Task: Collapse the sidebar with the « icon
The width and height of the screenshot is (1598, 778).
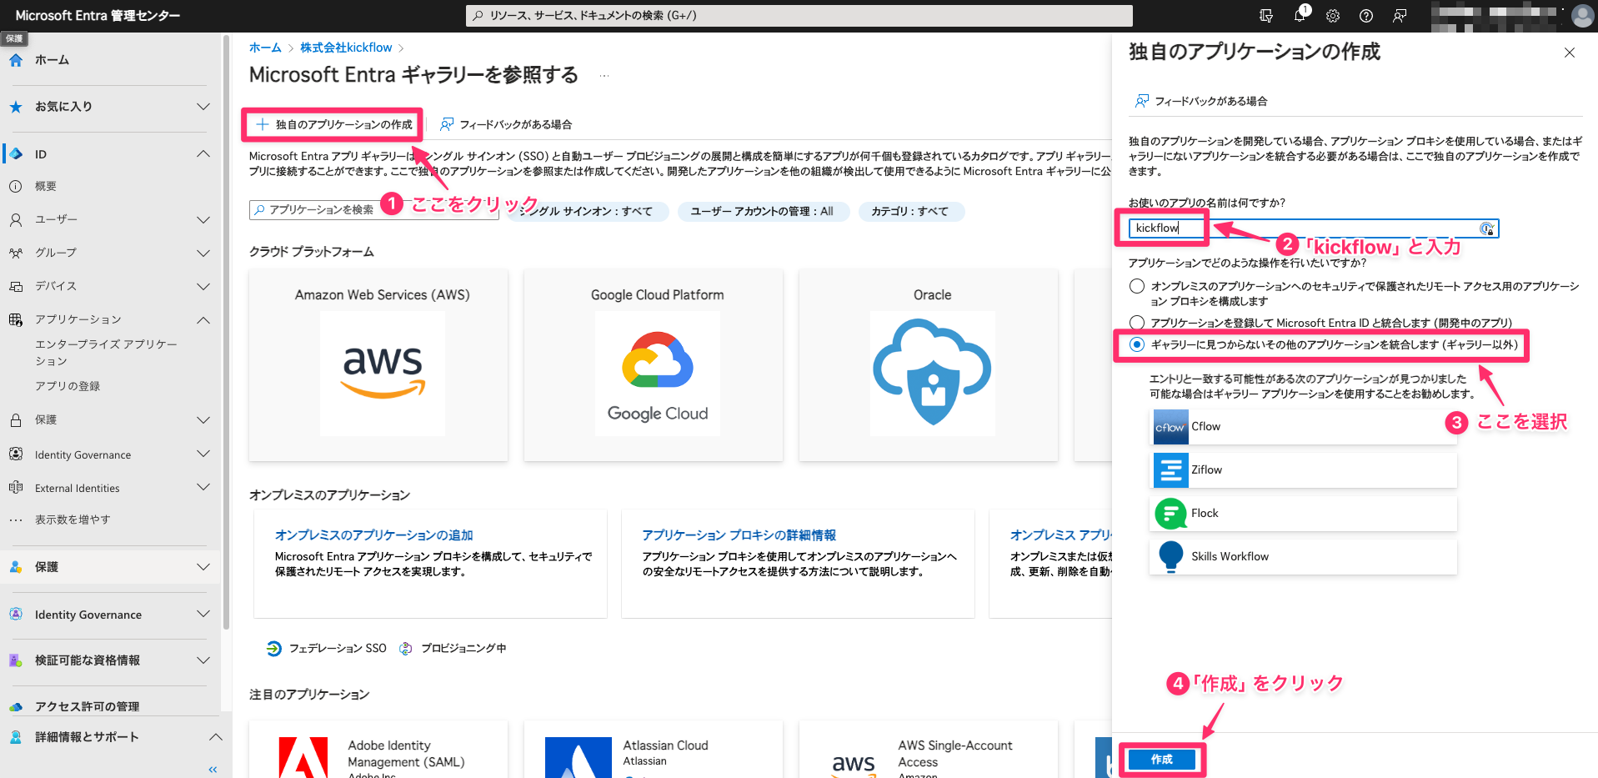Action: click(213, 769)
